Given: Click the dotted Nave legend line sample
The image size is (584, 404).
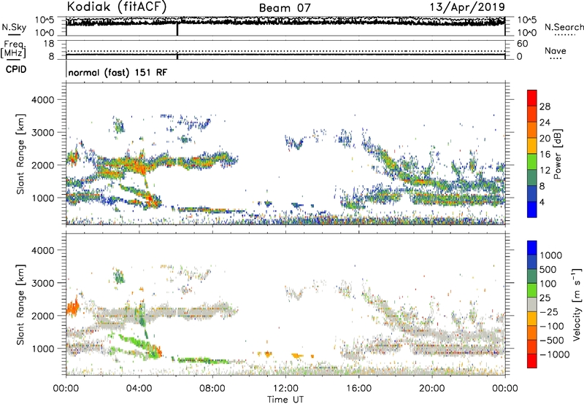Looking at the screenshot, I should pyautogui.click(x=556, y=59).
